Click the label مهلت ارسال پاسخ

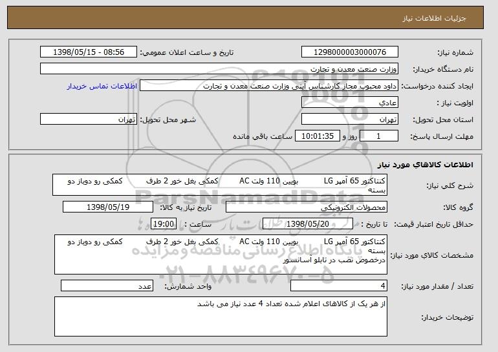442,136
